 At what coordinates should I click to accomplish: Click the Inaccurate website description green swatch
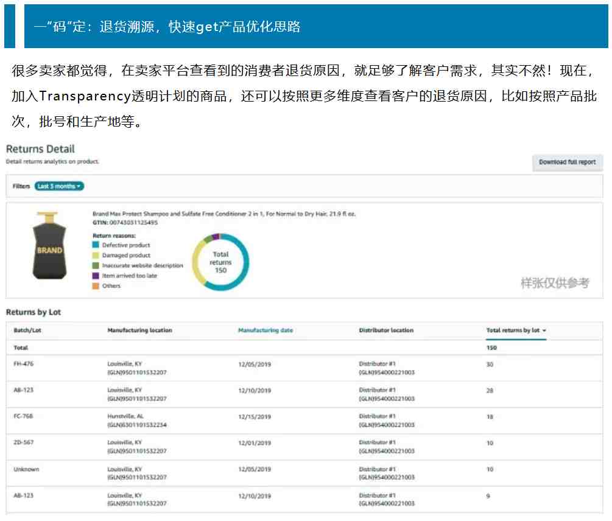pos(96,265)
